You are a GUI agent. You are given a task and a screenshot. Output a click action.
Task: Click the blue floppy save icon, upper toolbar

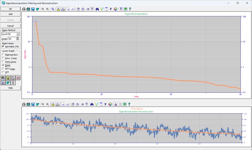33,9
